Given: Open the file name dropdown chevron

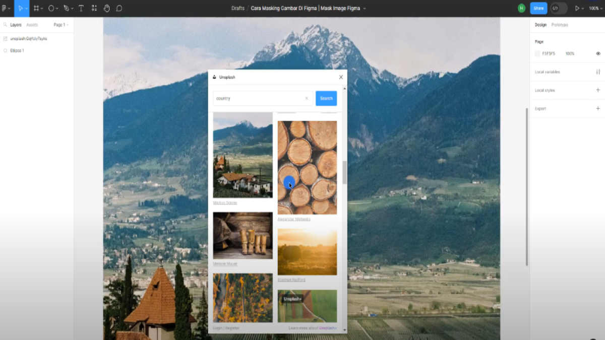Looking at the screenshot, I should pyautogui.click(x=365, y=9).
